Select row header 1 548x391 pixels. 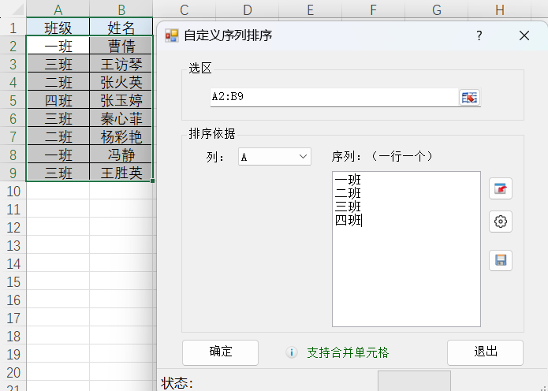(13, 28)
